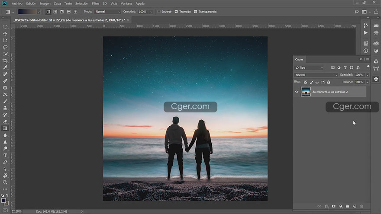The image size is (381, 214).
Task: Open the Actions play panel icon
Action: (366, 33)
